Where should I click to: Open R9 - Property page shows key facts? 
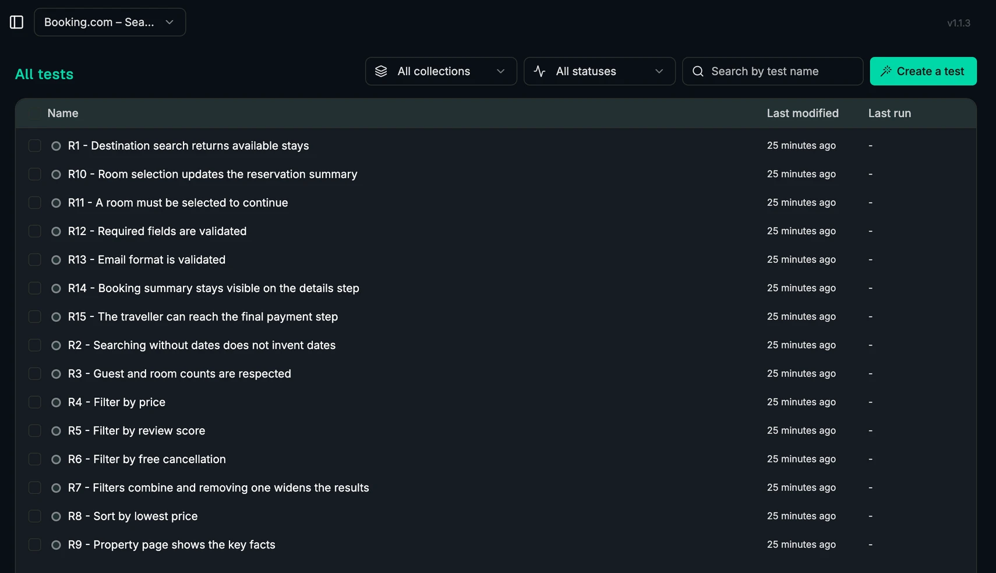click(x=171, y=544)
